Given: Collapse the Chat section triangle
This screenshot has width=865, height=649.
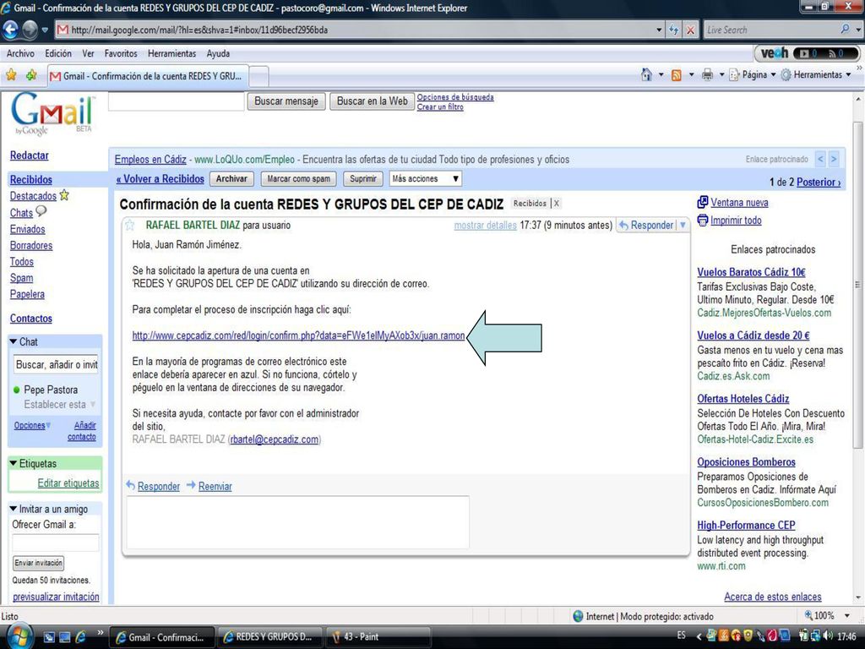Looking at the screenshot, I should (14, 341).
